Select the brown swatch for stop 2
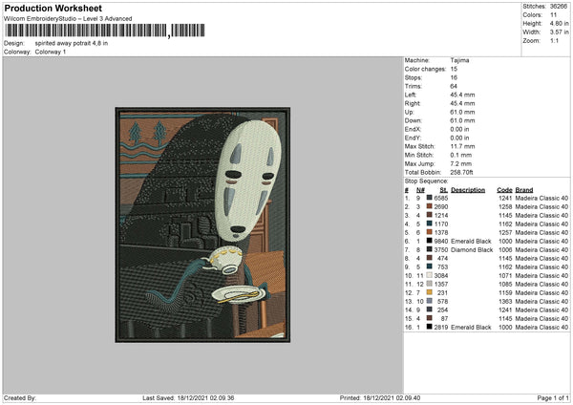Screen dimensions: 573x405 (430, 206)
